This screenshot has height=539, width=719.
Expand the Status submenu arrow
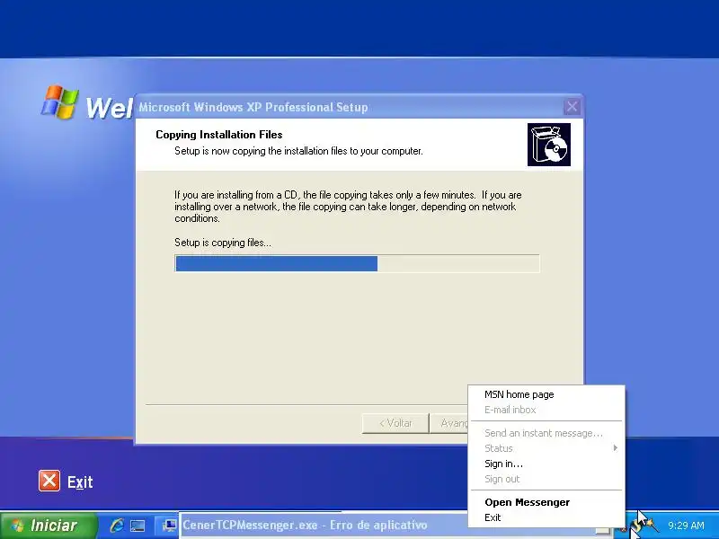616,447
